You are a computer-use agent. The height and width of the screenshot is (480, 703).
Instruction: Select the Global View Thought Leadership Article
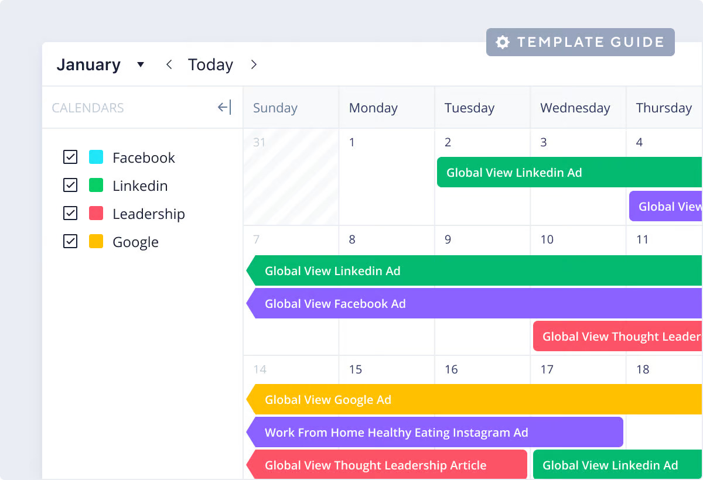(x=375, y=465)
